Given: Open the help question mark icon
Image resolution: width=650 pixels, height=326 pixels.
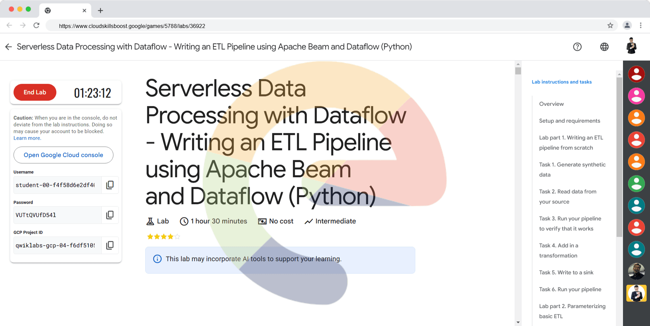Looking at the screenshot, I should (x=577, y=47).
